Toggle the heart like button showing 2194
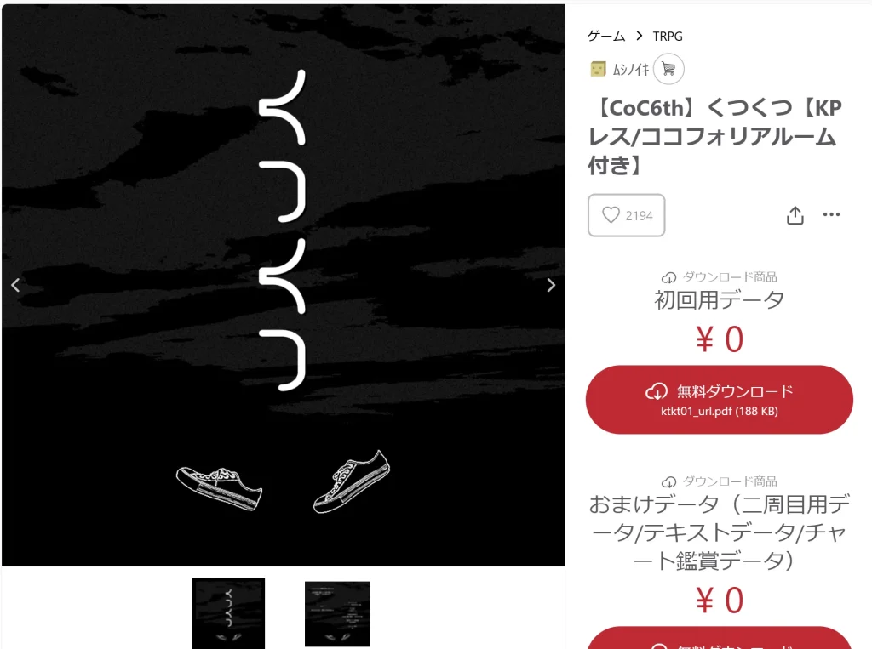 click(x=626, y=215)
